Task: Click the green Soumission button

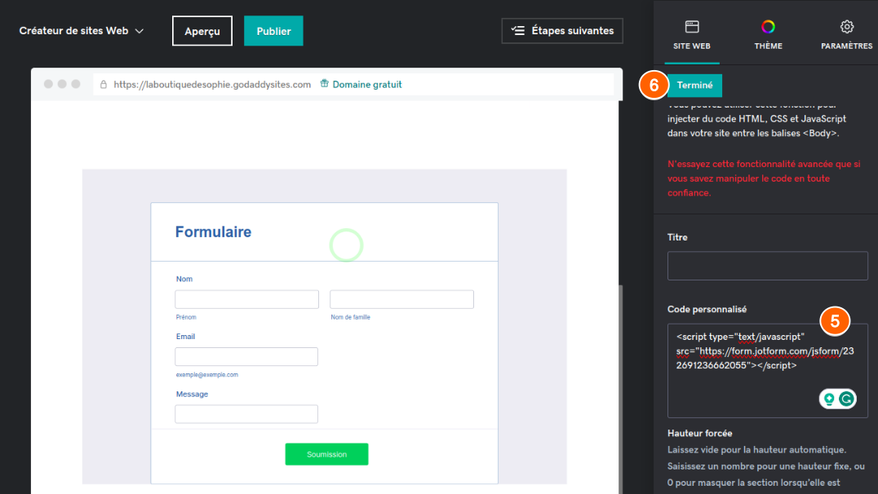Action: [x=326, y=454]
